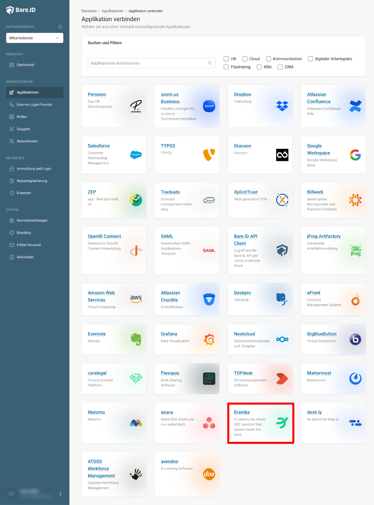Screen dimensions: 374x505
Task: Open the Matomo application link
Action: coord(96,412)
